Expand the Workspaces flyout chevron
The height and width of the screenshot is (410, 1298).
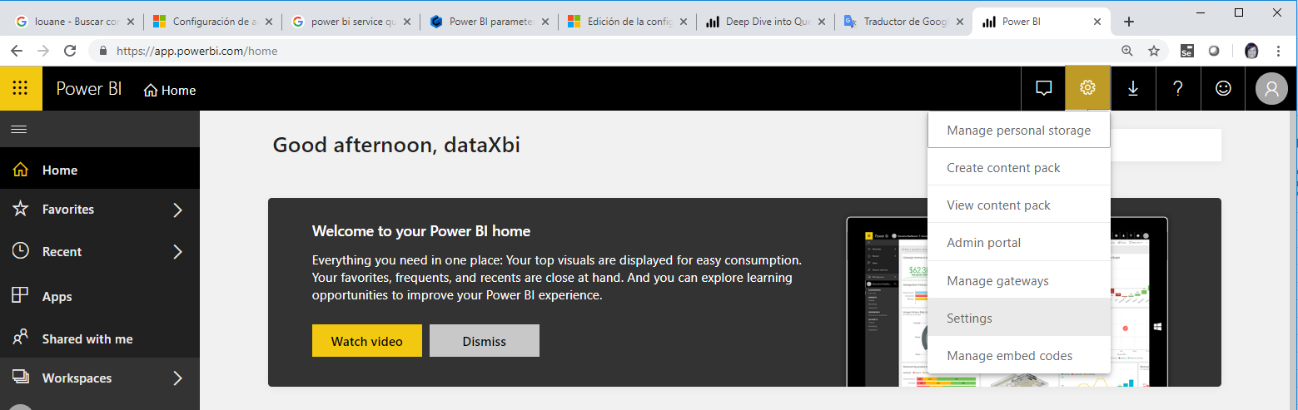[177, 378]
